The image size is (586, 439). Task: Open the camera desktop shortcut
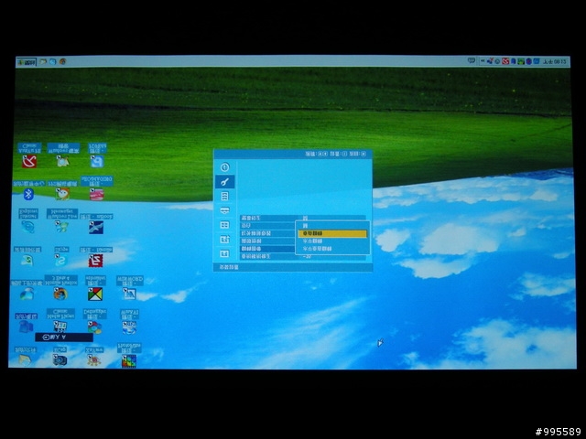pyautogui.click(x=60, y=359)
